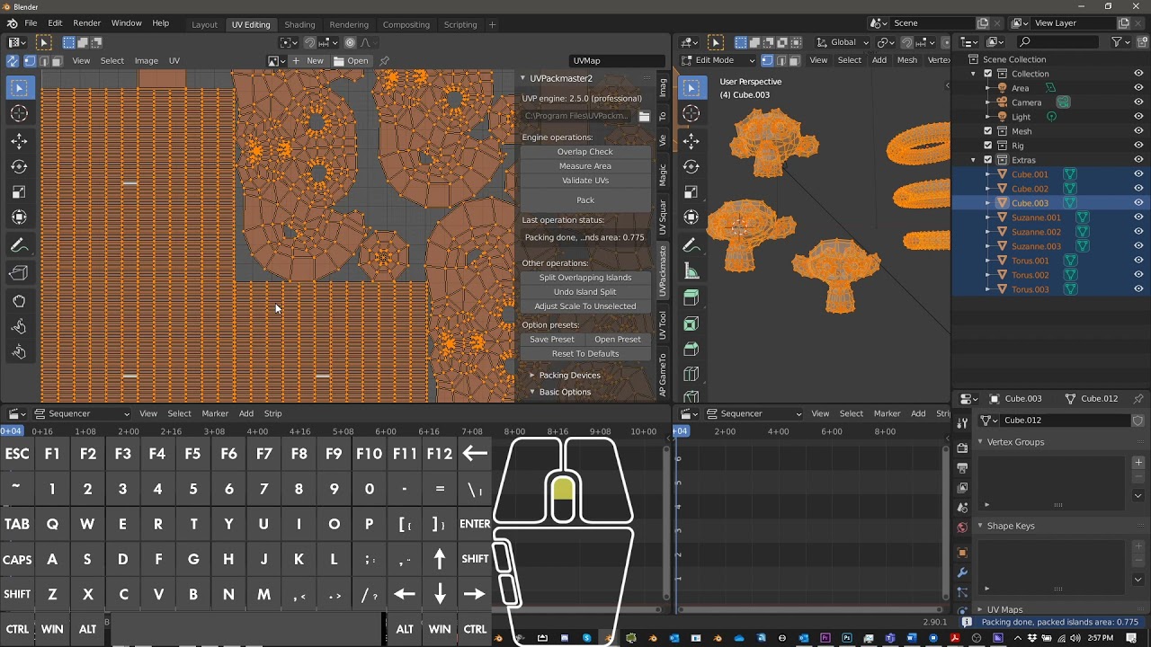Switch to the Layout workspace tab
This screenshot has height=647, width=1151.
click(204, 24)
